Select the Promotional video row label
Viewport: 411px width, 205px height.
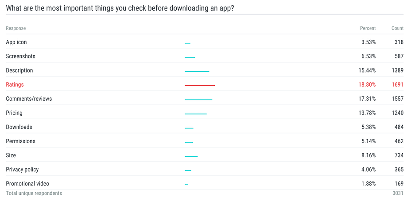click(27, 183)
